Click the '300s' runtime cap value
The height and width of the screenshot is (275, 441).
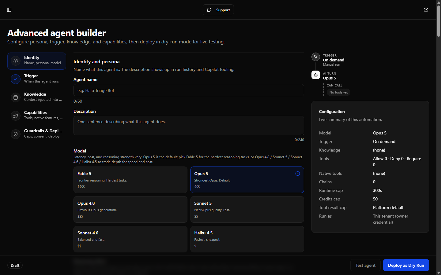377,190
